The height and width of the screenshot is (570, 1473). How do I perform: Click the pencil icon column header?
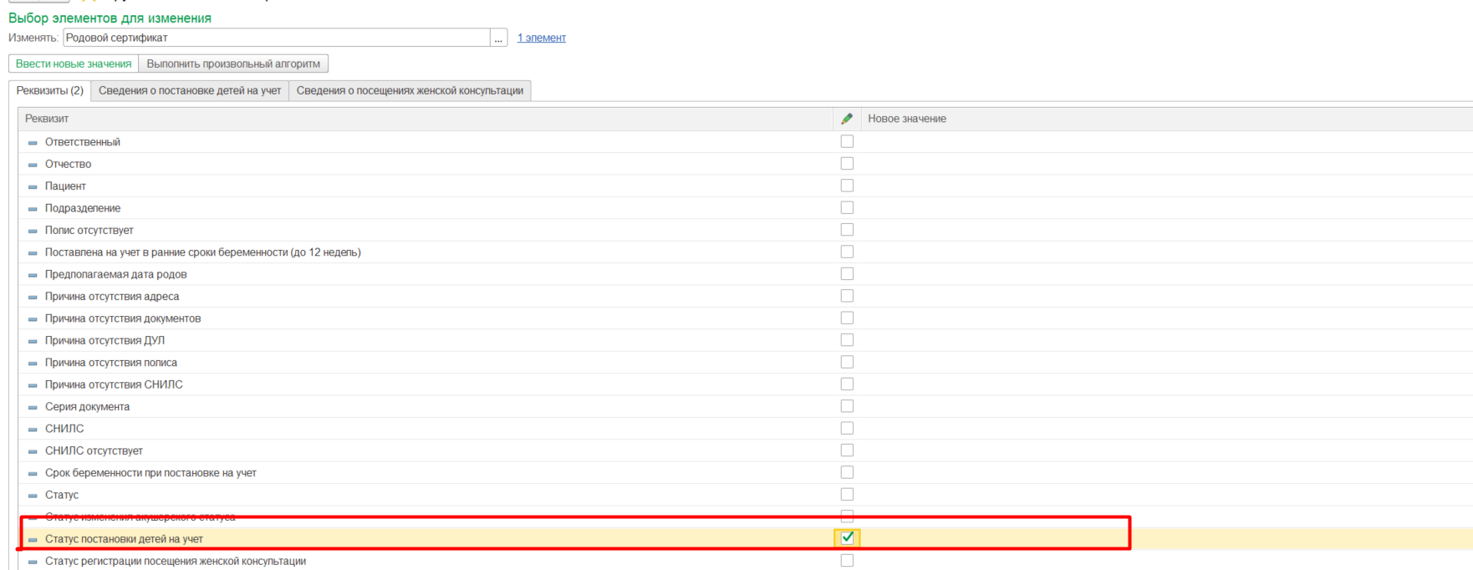click(847, 119)
